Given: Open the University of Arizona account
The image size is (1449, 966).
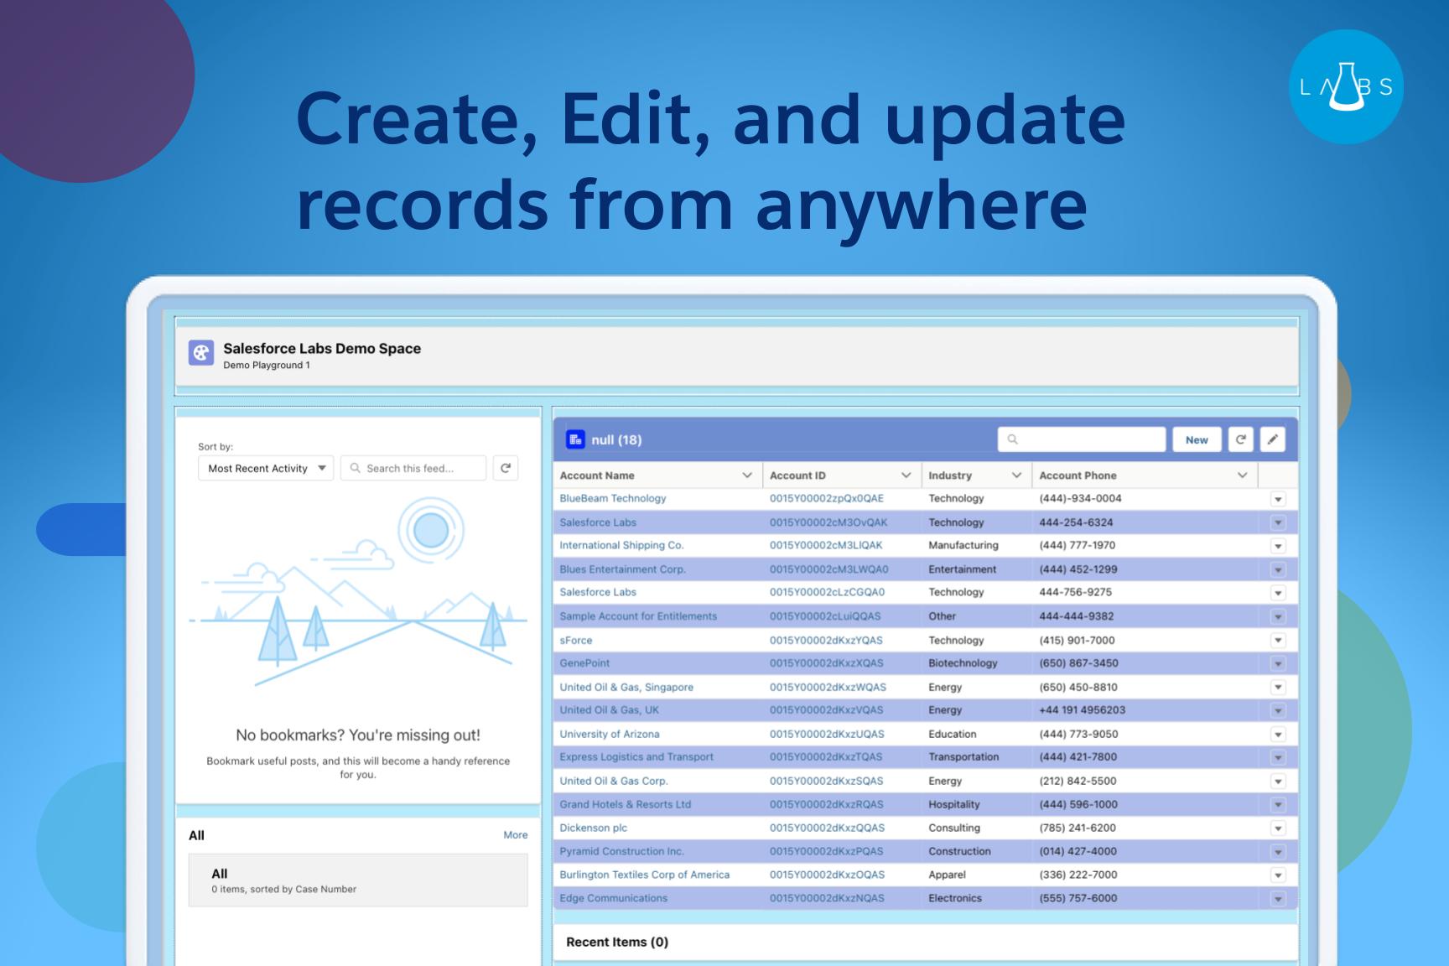Looking at the screenshot, I should point(610,734).
